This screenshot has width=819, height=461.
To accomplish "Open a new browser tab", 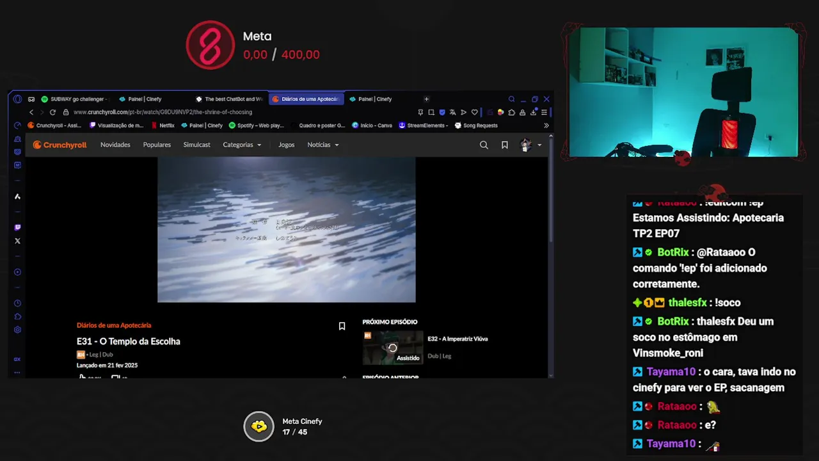I will click(x=426, y=99).
